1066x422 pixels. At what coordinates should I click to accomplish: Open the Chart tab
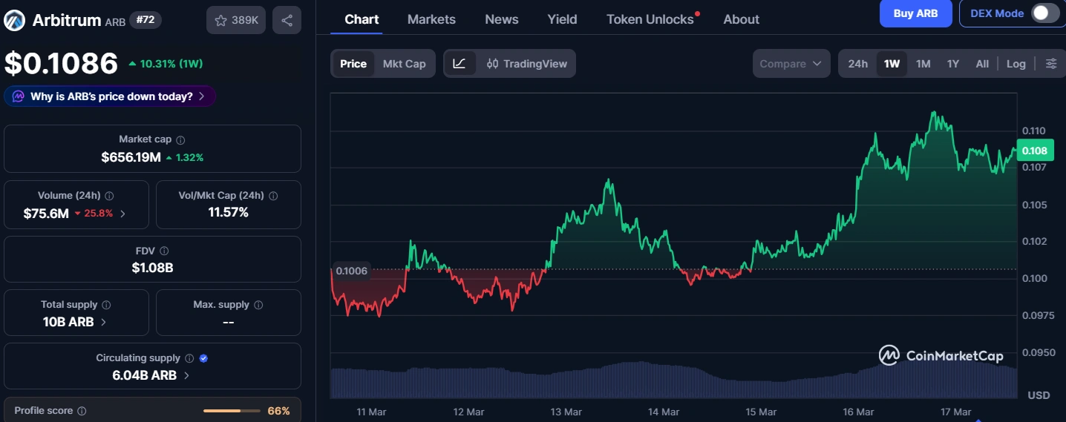(362, 19)
